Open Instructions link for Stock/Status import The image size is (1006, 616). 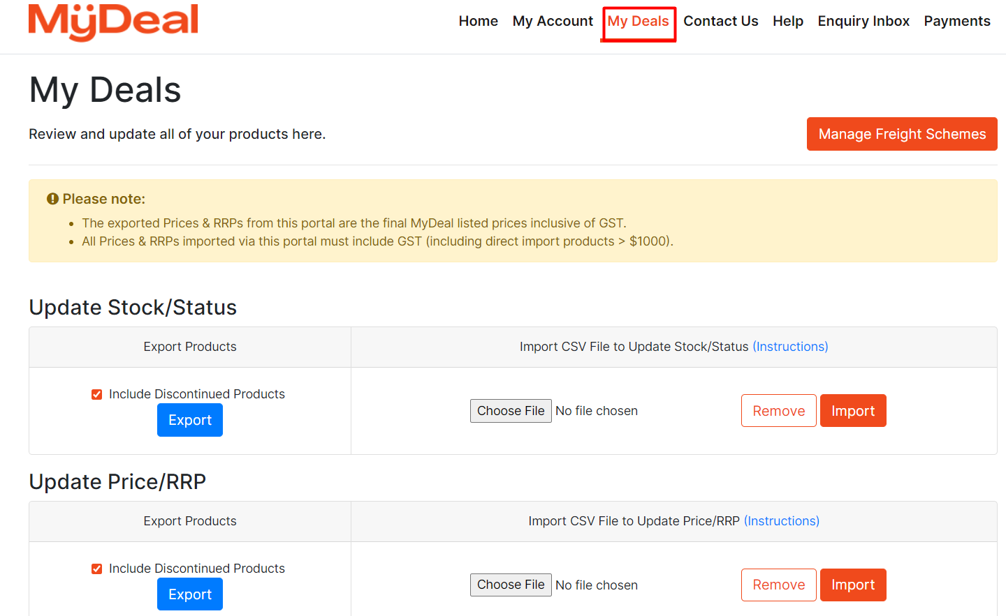790,347
